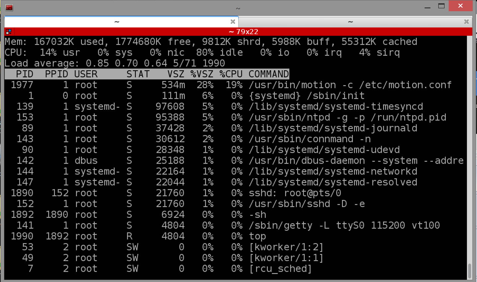The height and width of the screenshot is (282, 477).
Task: Click the 'top' process command
Action: coord(257,236)
